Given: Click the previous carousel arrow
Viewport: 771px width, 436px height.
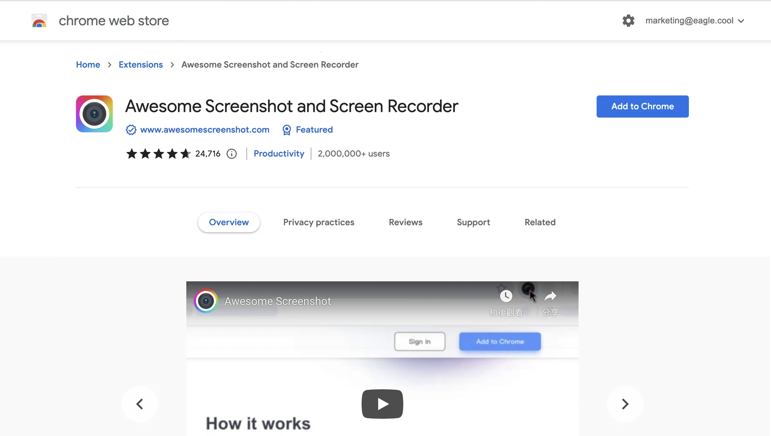Looking at the screenshot, I should point(140,404).
